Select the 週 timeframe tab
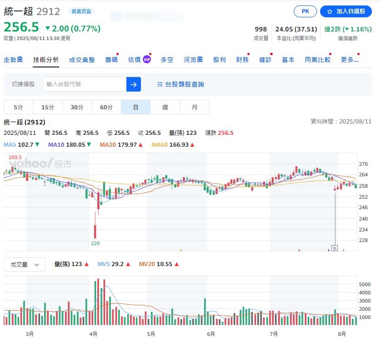Viewport: 381px width, 344px height. click(x=165, y=107)
